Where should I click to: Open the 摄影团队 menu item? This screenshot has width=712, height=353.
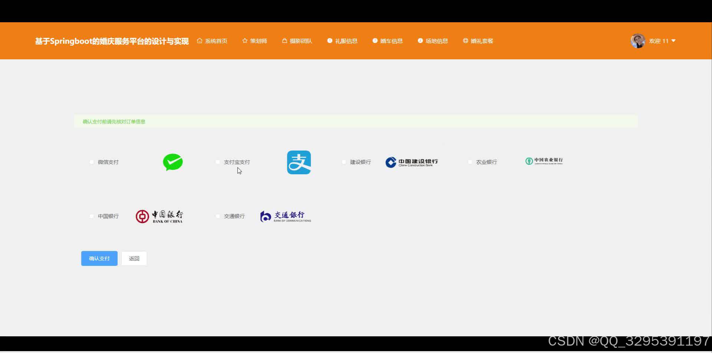click(x=297, y=41)
